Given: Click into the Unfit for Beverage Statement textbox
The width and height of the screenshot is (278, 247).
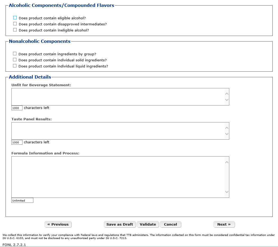Looking at the screenshot, I should tap(118, 97).
